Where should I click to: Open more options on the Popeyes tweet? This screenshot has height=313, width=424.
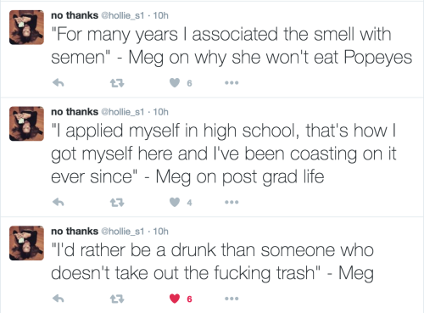(232, 83)
